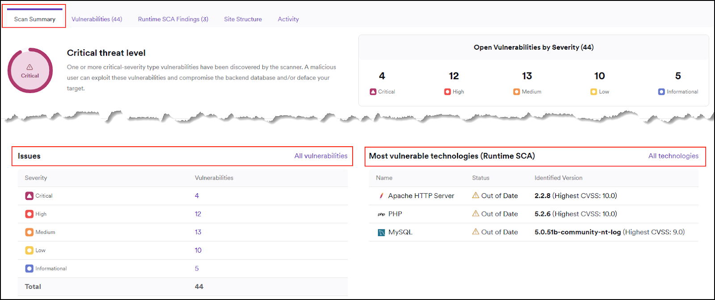The image size is (715, 300).
Task: Click the Critical severity icon in Issues table
Action: click(29, 196)
